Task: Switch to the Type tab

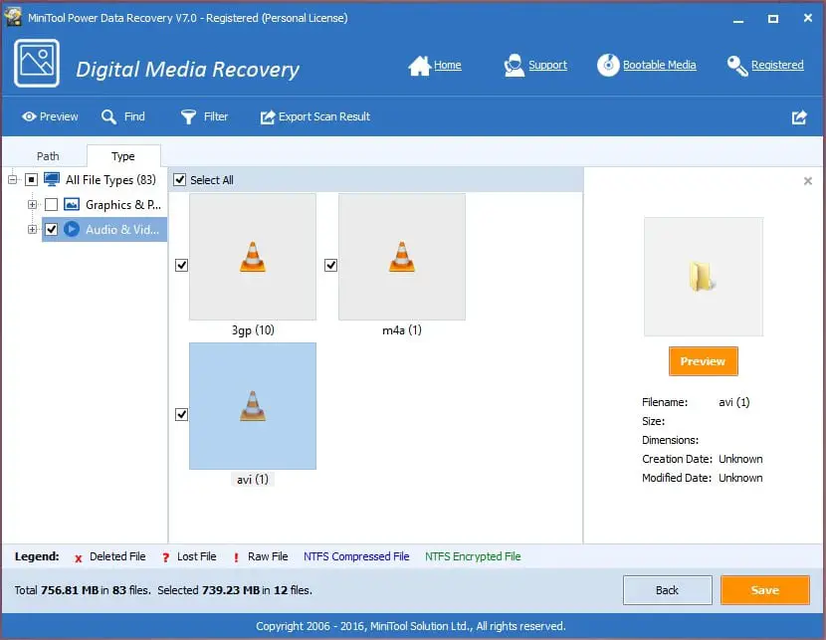Action: 123,156
